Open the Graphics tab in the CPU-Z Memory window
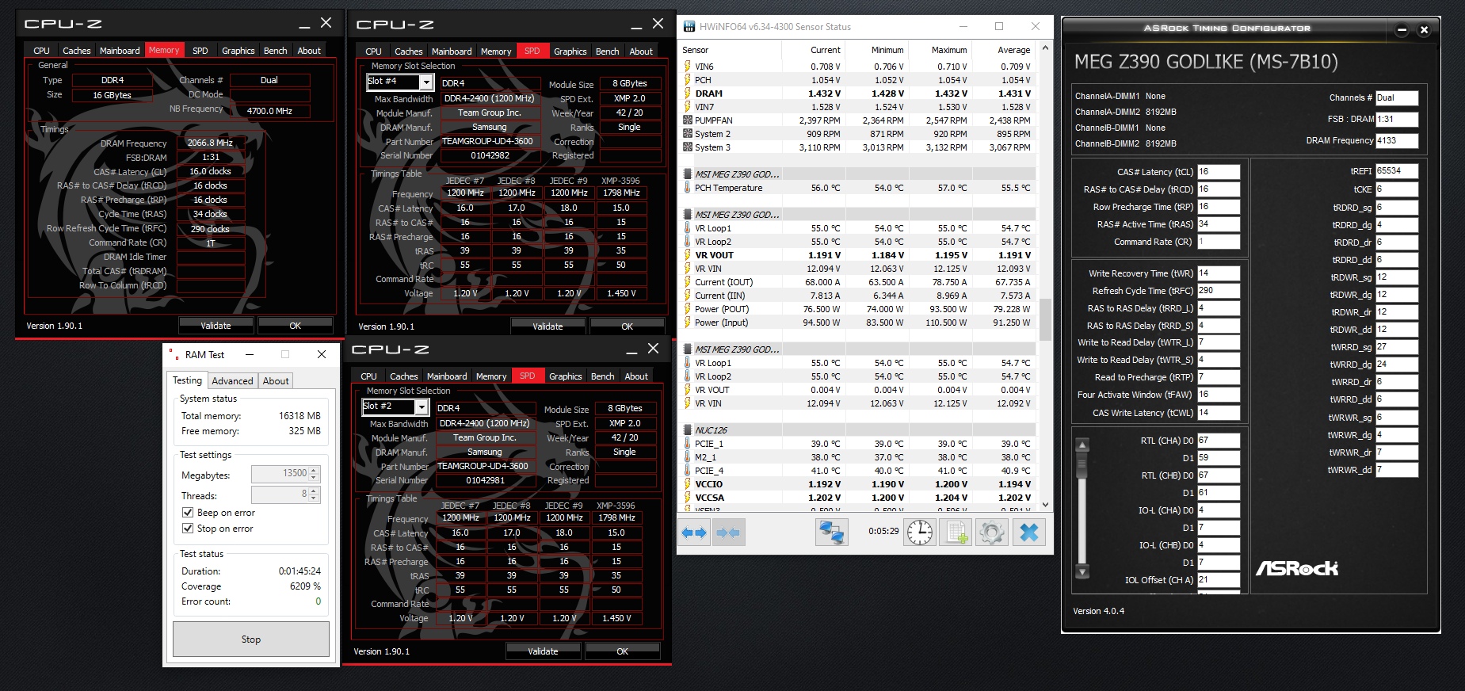1465x691 pixels. point(238,51)
